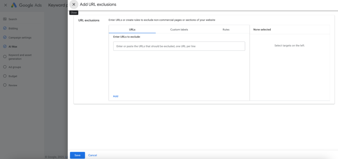The height and width of the screenshot is (159, 338).
Task: Click the Keyword and asset generation circle icon
Action: coord(5,56)
